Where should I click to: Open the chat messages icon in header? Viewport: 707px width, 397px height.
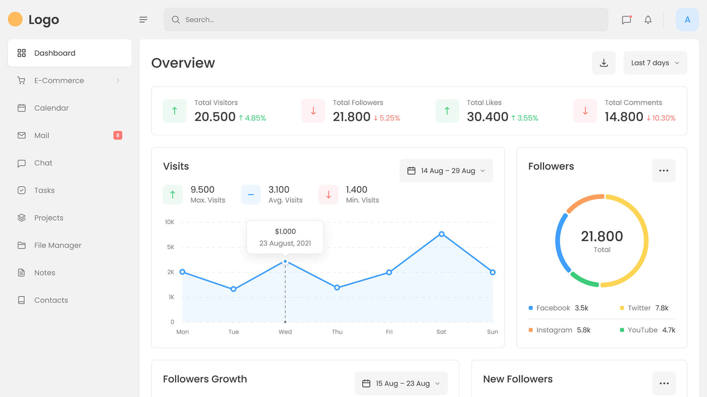(626, 19)
